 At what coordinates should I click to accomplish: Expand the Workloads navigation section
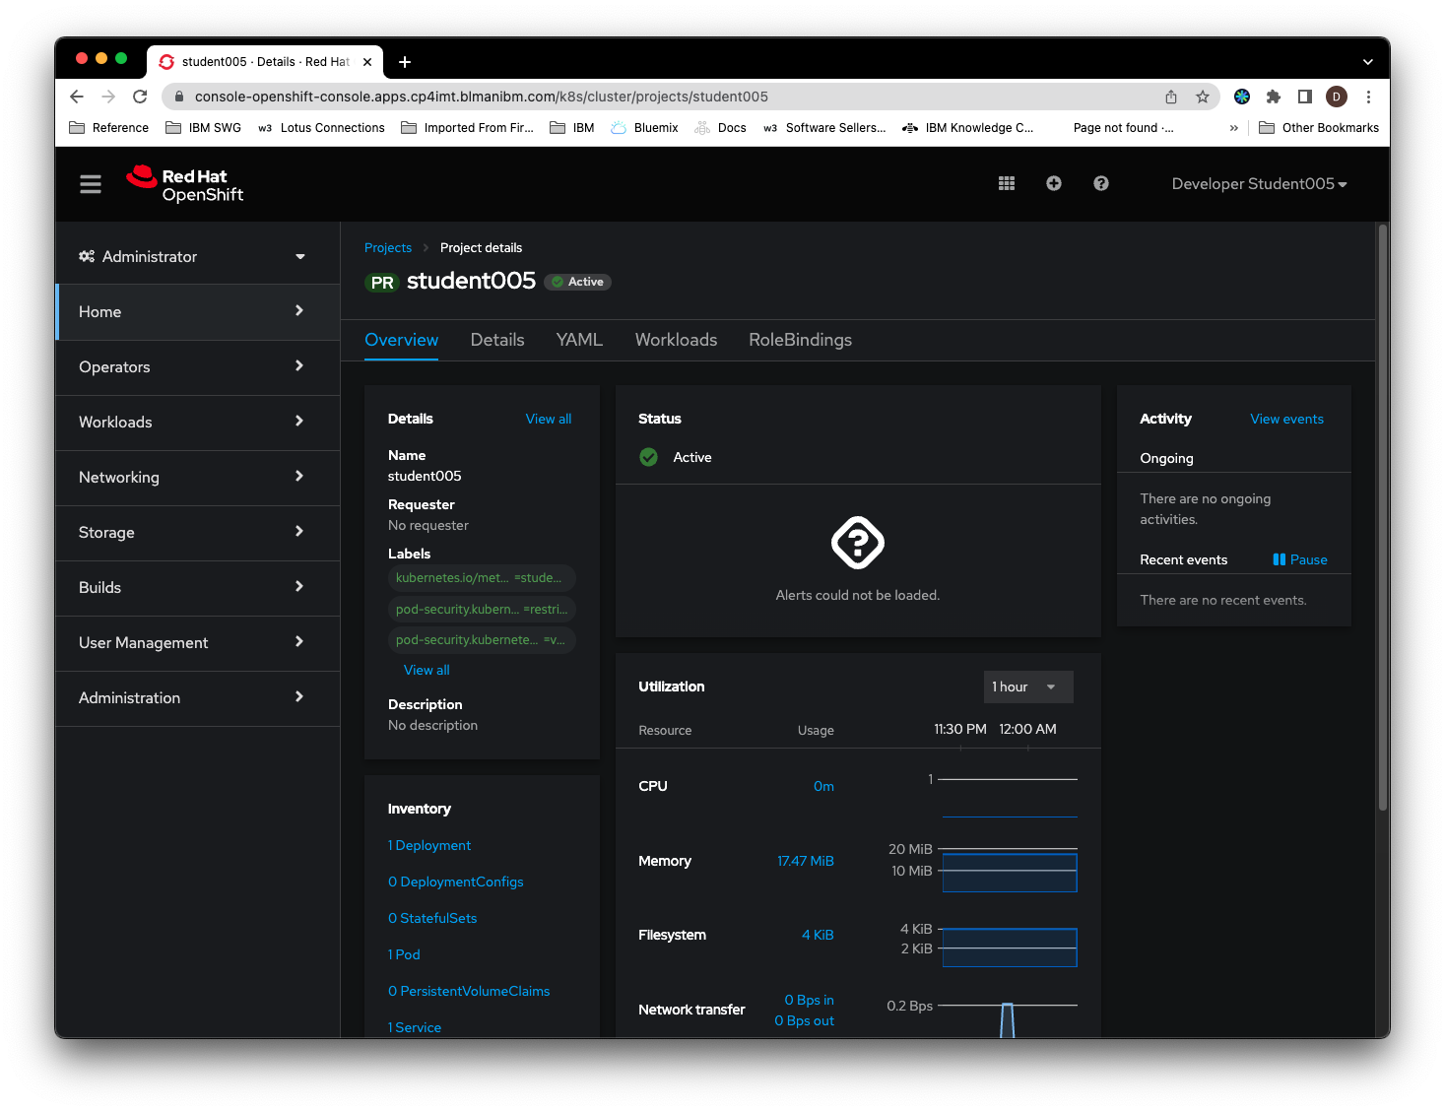pyautogui.click(x=198, y=422)
